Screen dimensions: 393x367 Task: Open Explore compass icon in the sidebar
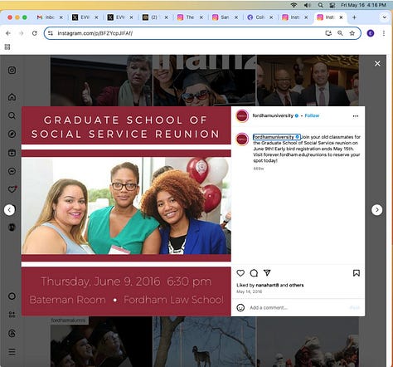[12, 134]
